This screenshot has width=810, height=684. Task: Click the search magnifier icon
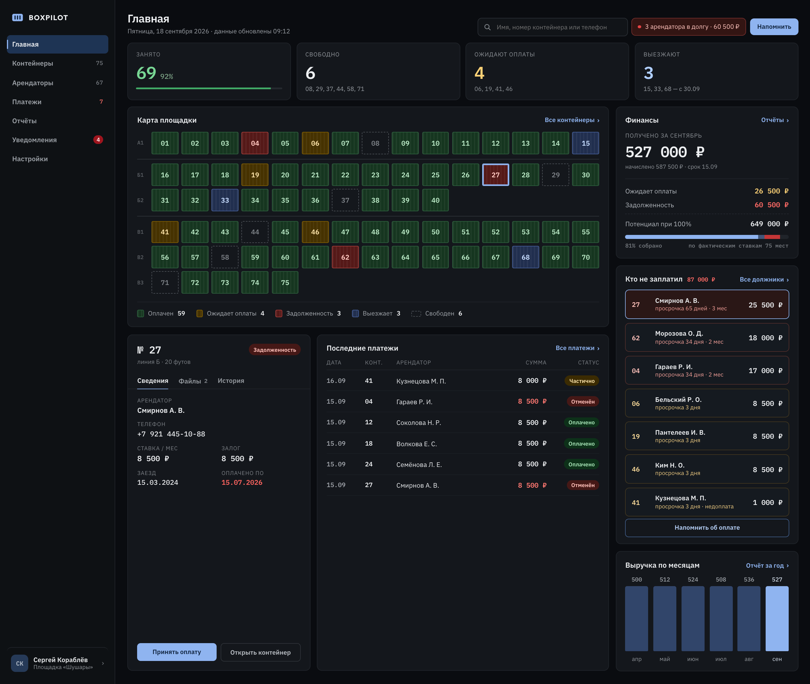click(488, 27)
